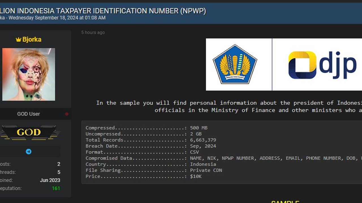Click the 'Jun 2023' joined date
The height and width of the screenshot is (203, 362).
(x=50, y=180)
